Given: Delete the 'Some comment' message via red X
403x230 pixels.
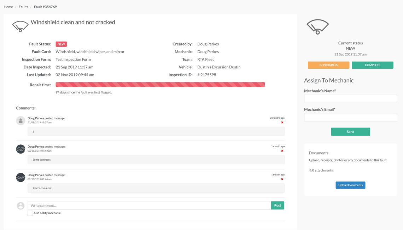Looking at the screenshot, I should (282, 151).
